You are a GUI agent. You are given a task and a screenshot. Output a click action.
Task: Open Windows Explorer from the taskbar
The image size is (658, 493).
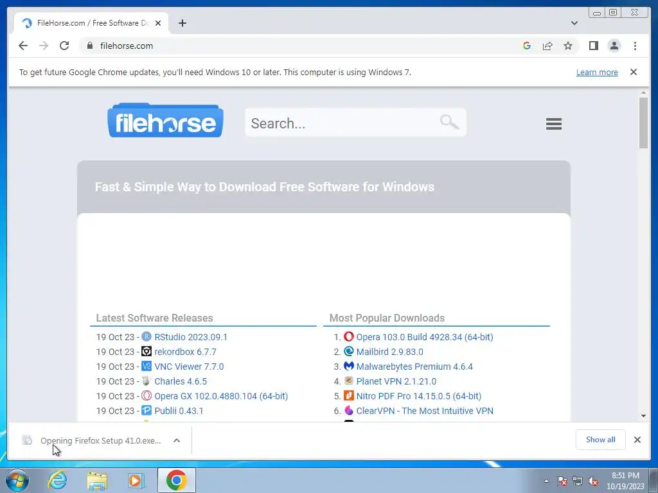[97, 480]
